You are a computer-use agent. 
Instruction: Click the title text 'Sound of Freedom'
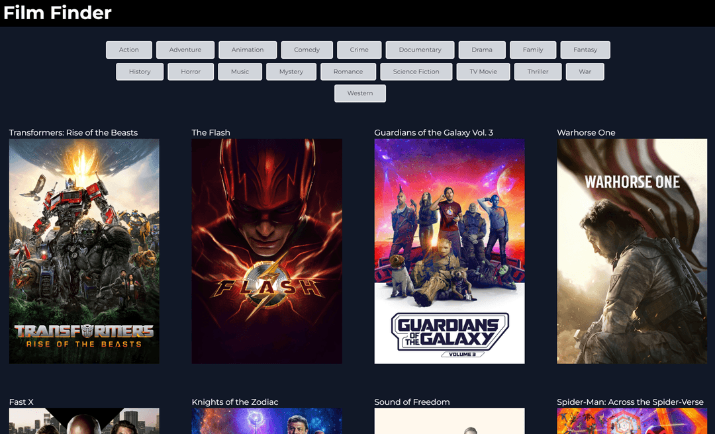click(412, 402)
